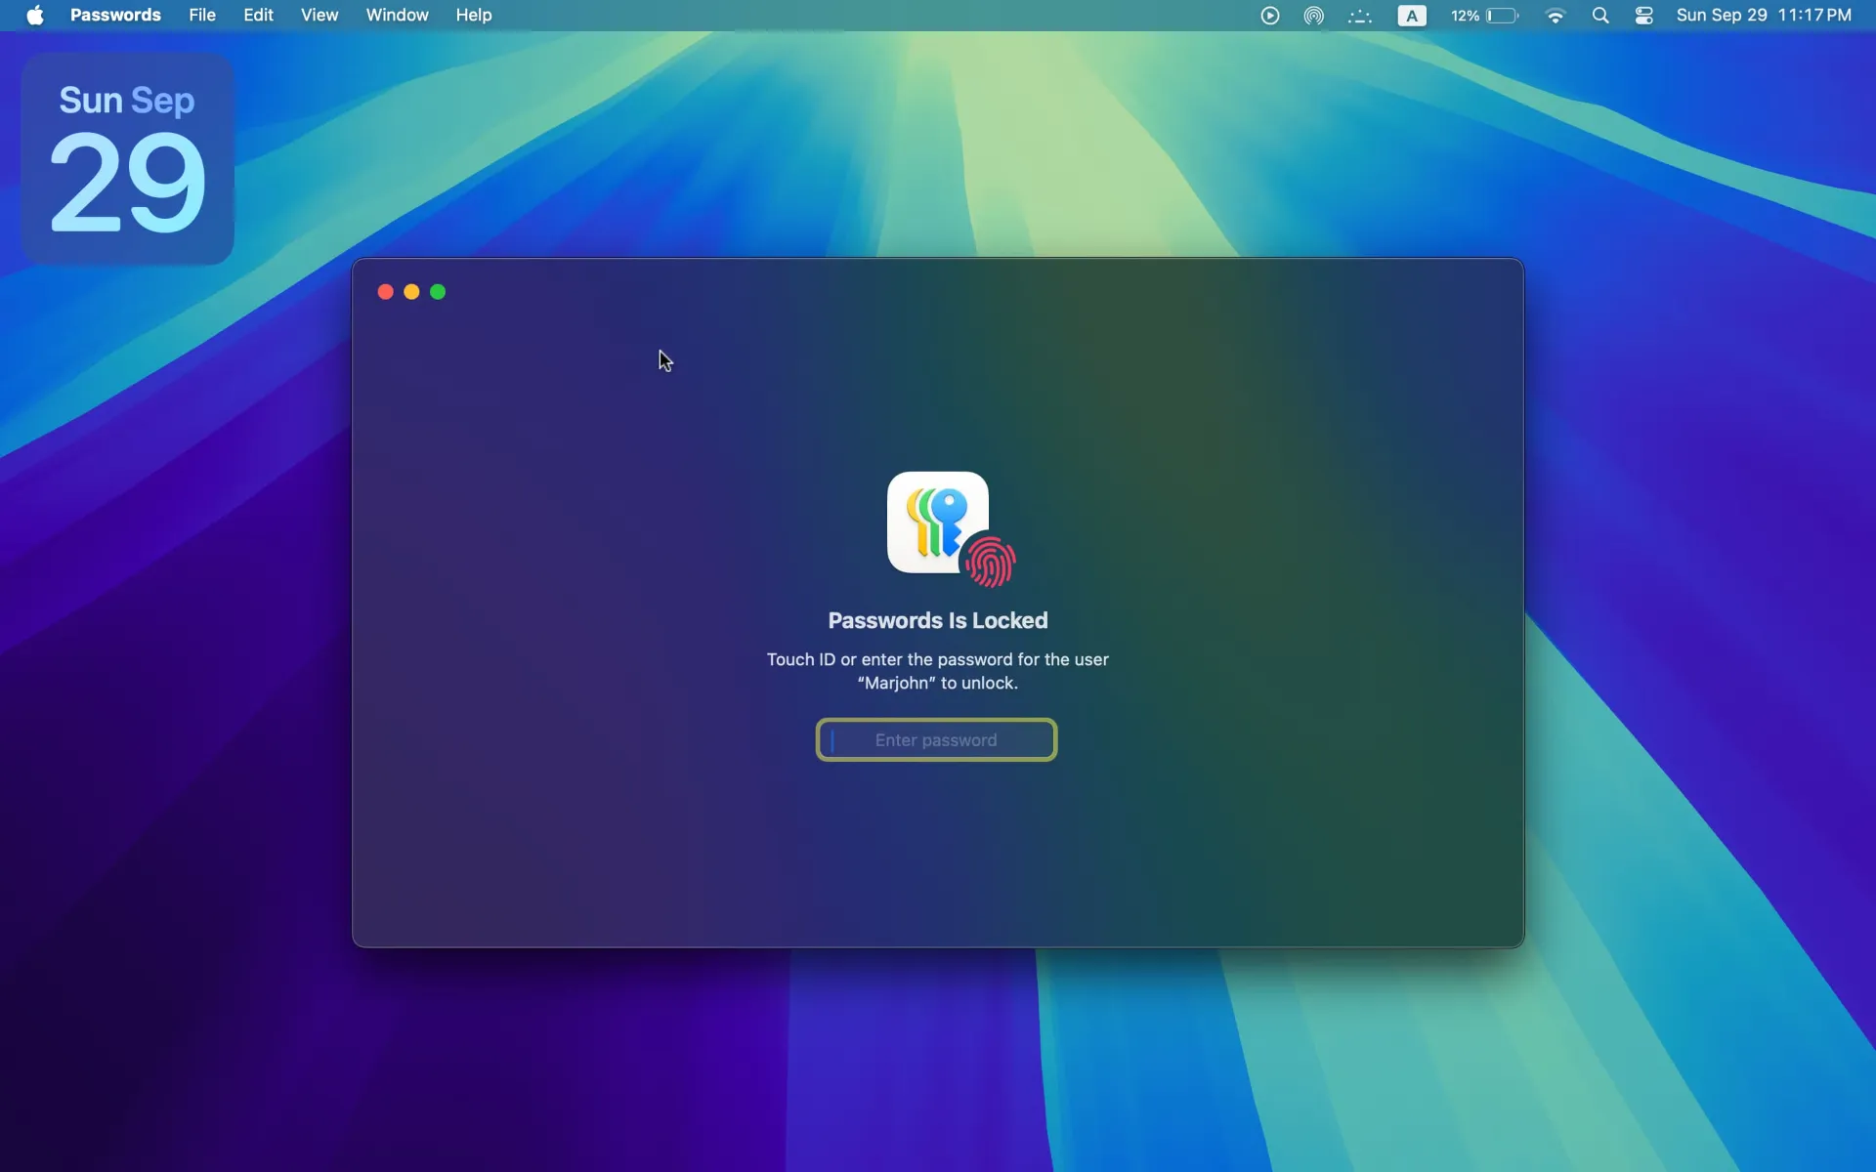Screen dimensions: 1876x1172
Task: Click the Passwords keys app icon
Action: [935, 523]
